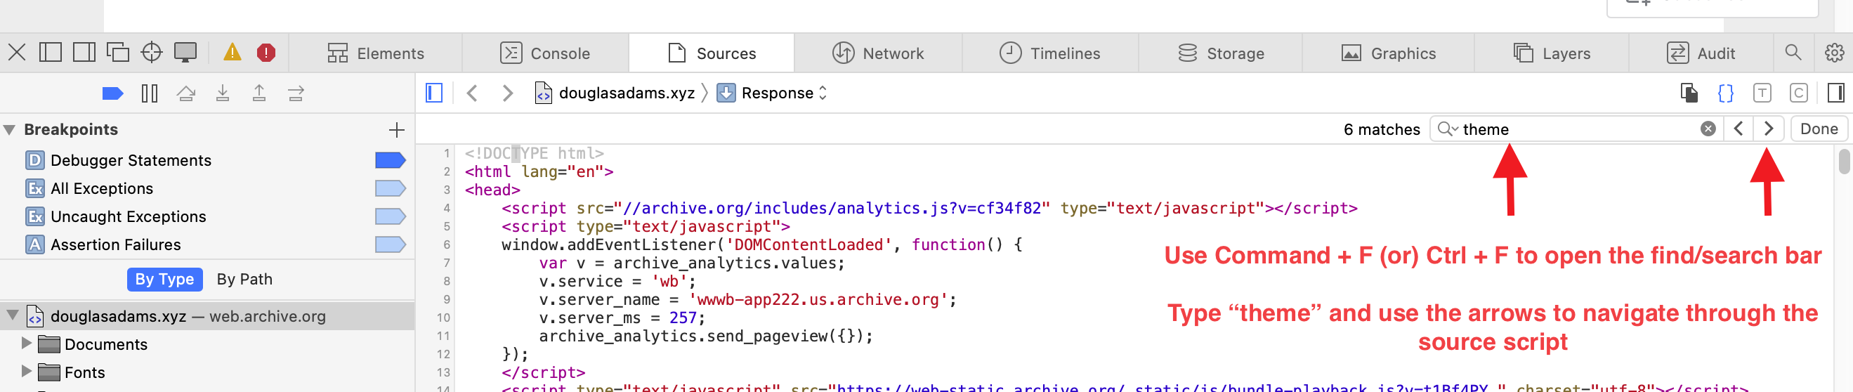This screenshot has width=1853, height=392.
Task: Toggle Debugger Statements breakpoint
Action: tap(390, 160)
